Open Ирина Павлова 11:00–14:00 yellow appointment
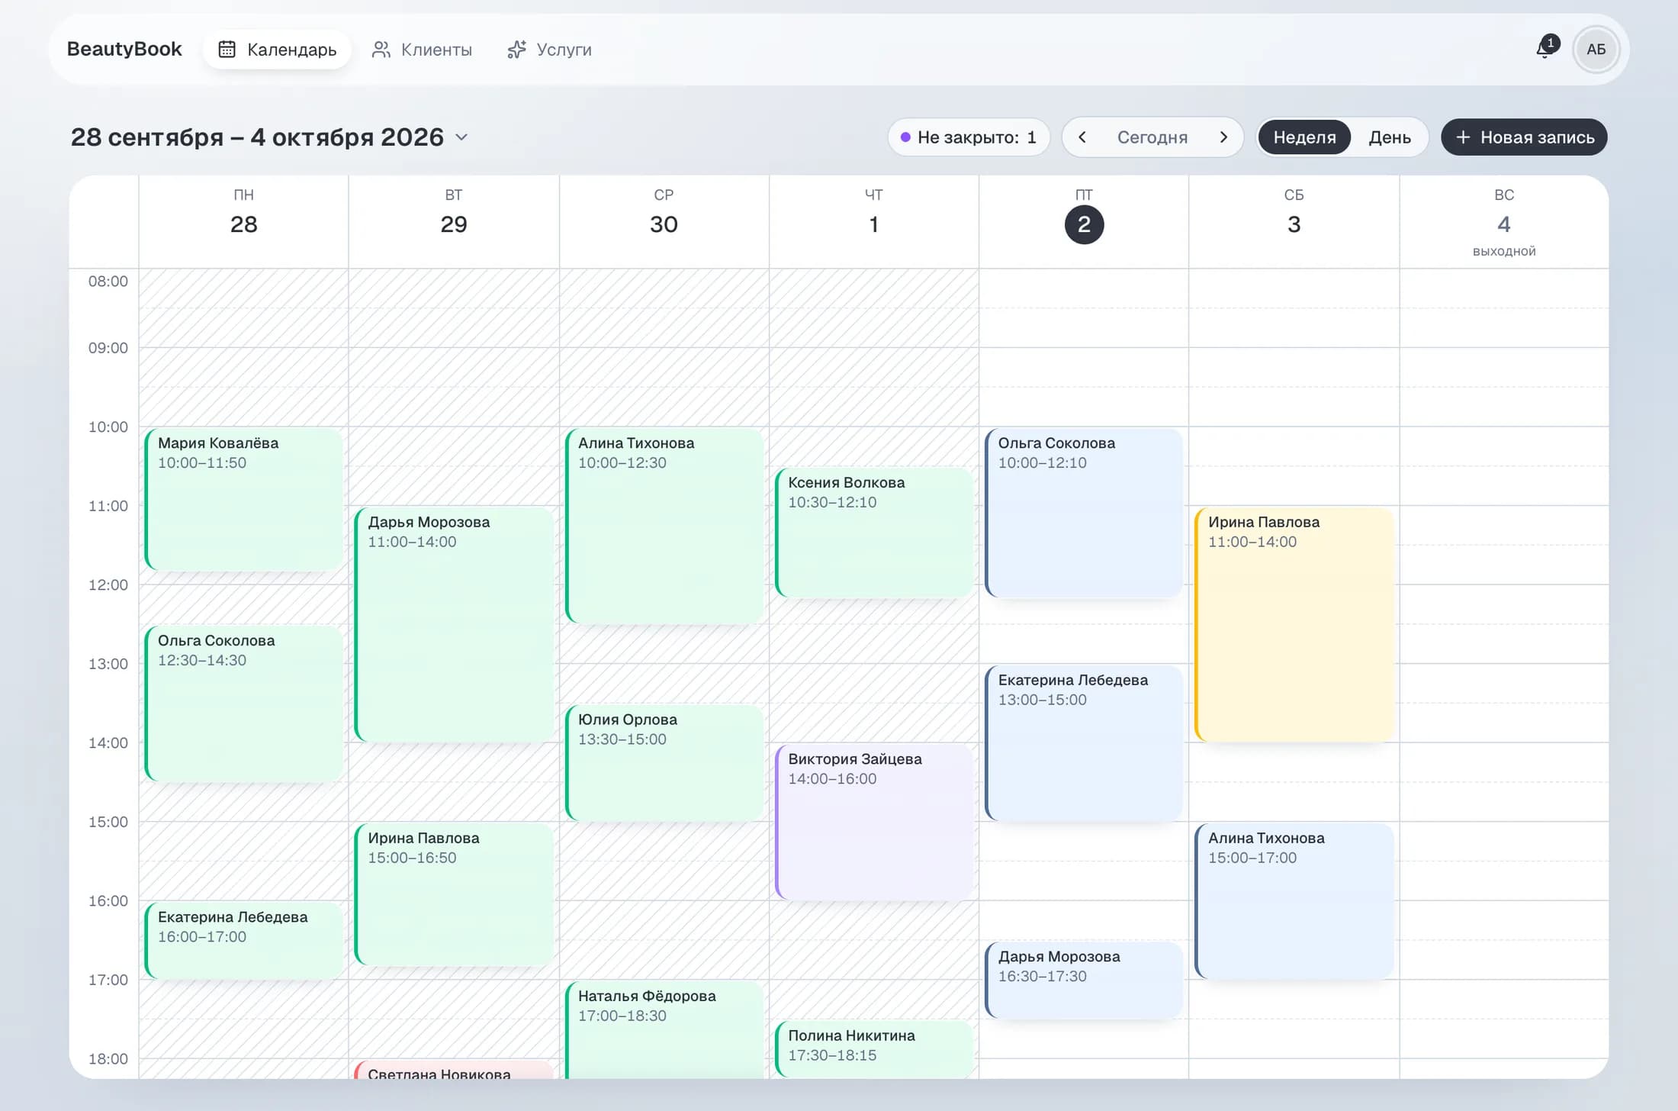Screen dimensions: 1678x1111 point(1294,624)
